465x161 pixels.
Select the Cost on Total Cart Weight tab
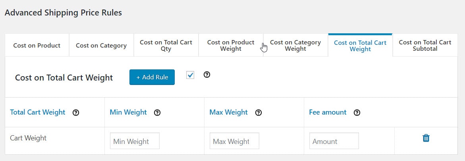360,46
